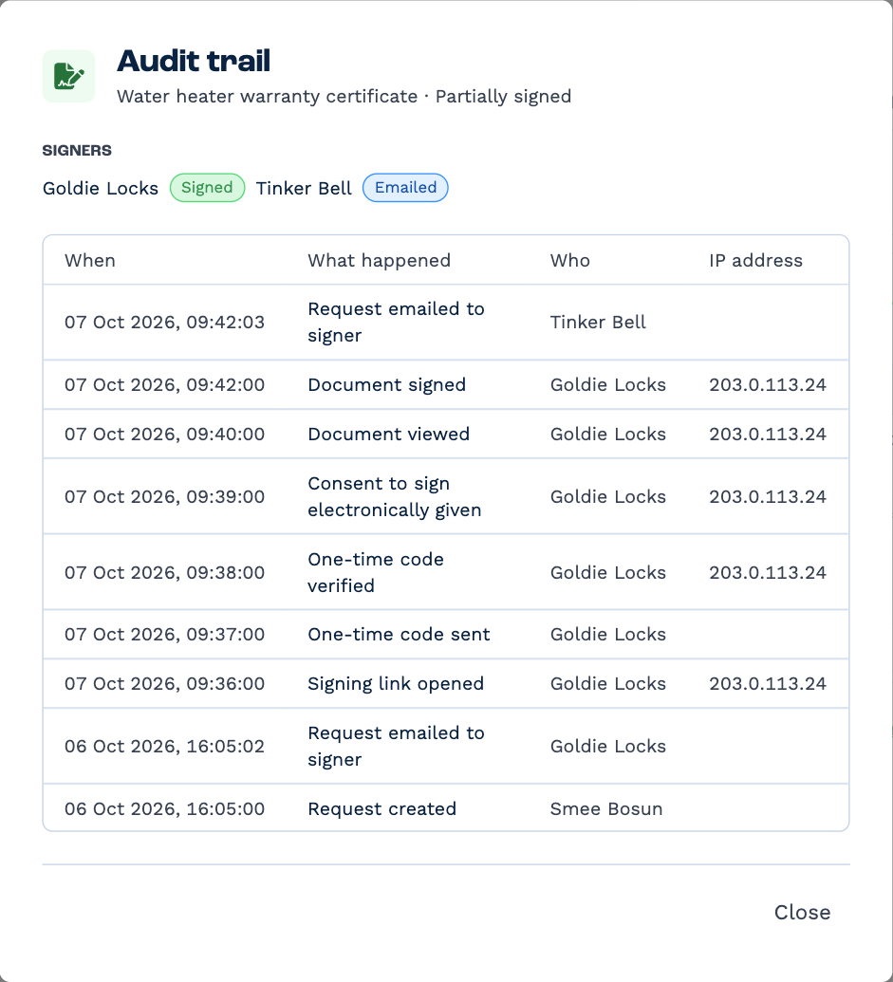893x982 pixels.
Task: Click the What happened column header
Action: coord(379,261)
